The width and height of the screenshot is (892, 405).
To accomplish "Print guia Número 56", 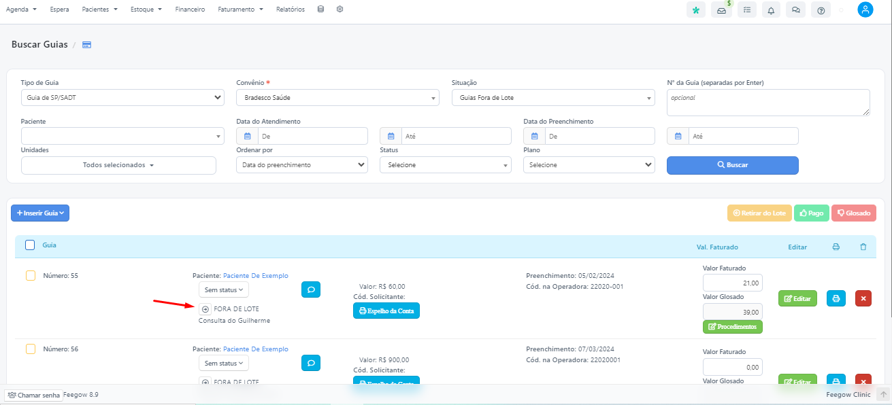I will click(x=836, y=381).
